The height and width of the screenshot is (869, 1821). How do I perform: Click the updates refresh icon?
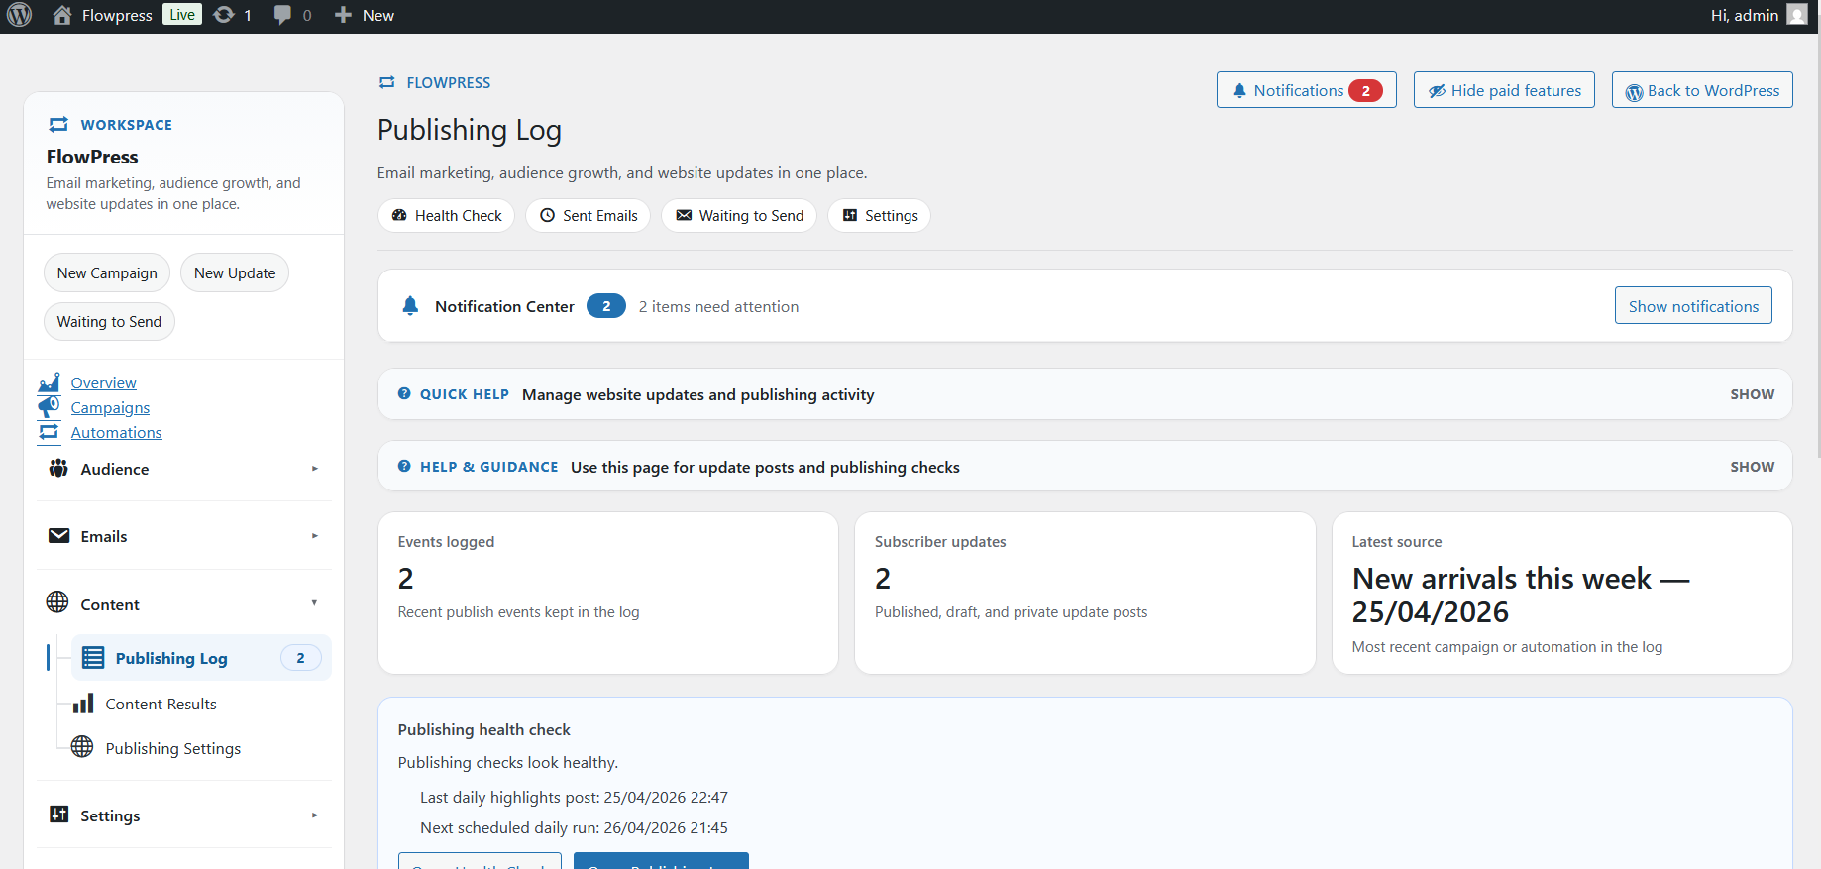224,15
